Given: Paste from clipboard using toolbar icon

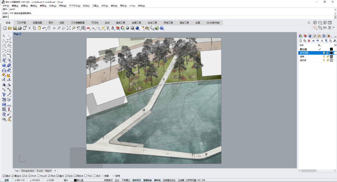Looking at the screenshot, I should point(39,28).
